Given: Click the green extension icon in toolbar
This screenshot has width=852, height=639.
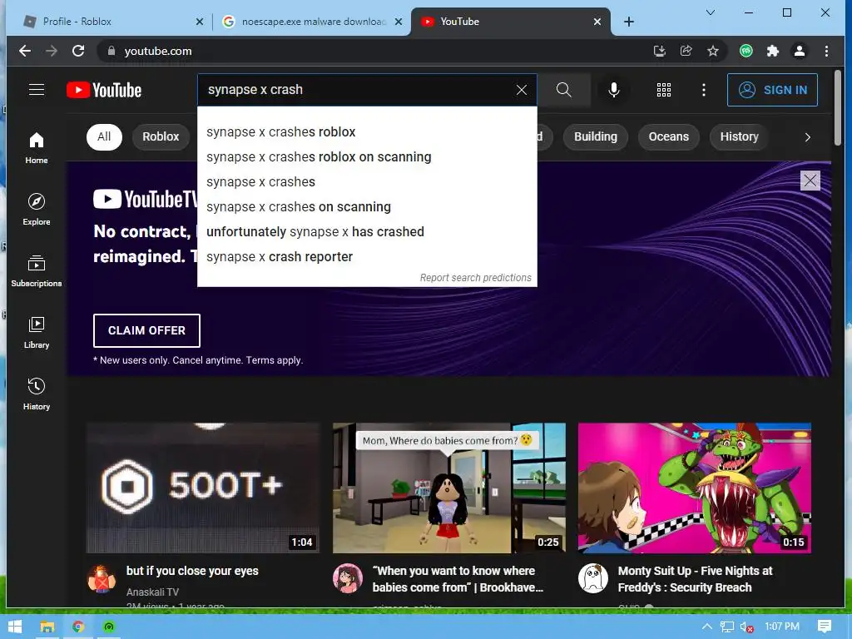Looking at the screenshot, I should click(x=746, y=51).
